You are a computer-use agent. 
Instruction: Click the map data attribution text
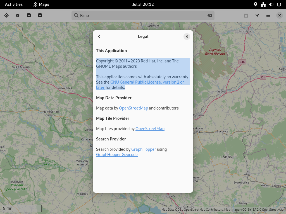(x=222, y=210)
